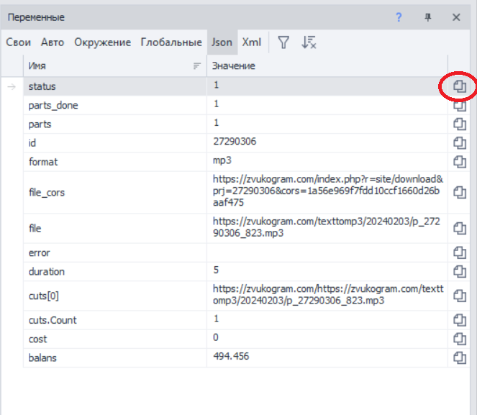Click the filter funnel icon
The width and height of the screenshot is (477, 415).
pyautogui.click(x=283, y=42)
